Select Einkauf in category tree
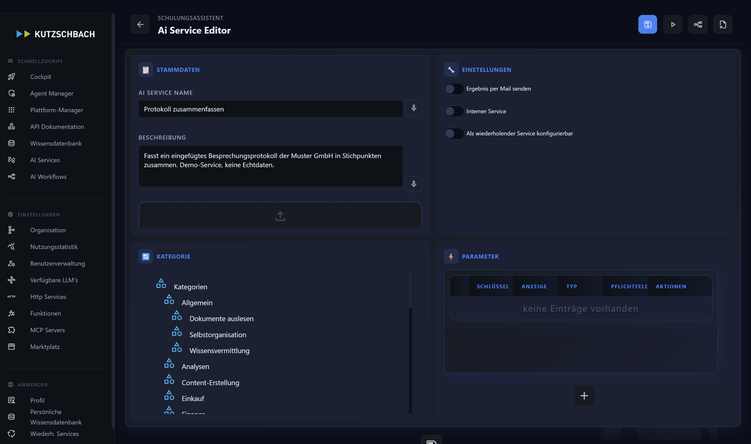Image resolution: width=751 pixels, height=444 pixels. pyautogui.click(x=193, y=399)
